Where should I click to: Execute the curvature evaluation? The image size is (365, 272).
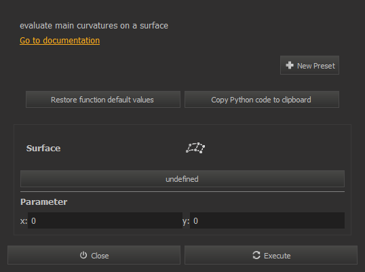tap(271, 255)
